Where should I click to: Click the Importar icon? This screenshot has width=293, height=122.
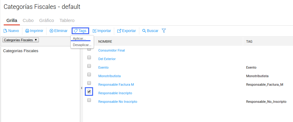(95, 31)
